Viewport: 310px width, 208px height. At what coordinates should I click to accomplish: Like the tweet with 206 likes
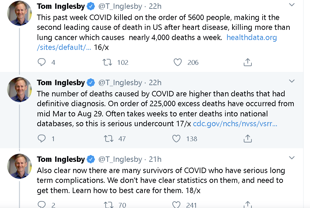pos(178,62)
